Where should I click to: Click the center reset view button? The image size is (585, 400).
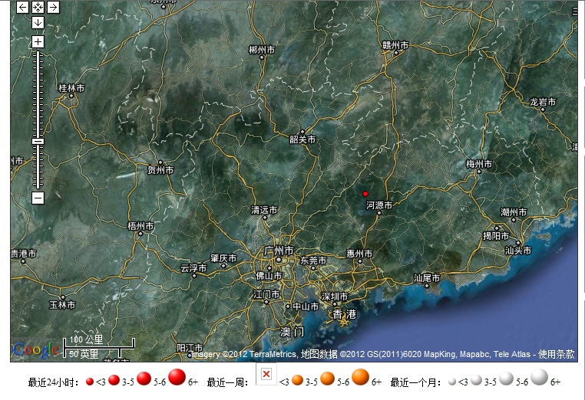38,7
